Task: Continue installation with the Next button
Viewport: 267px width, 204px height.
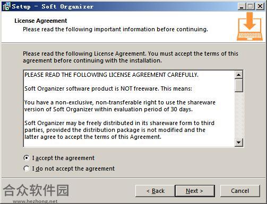Action: pyautogui.click(x=195, y=191)
